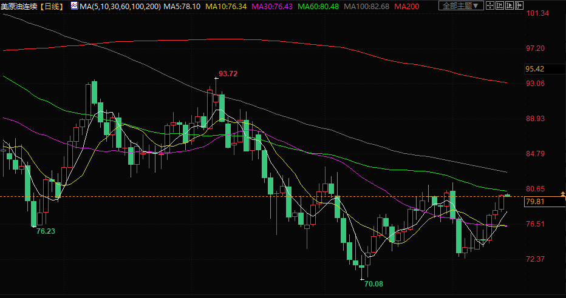Click the orange double-arrow beside 79.81
The width and height of the screenshot is (566, 298).
pos(563,194)
